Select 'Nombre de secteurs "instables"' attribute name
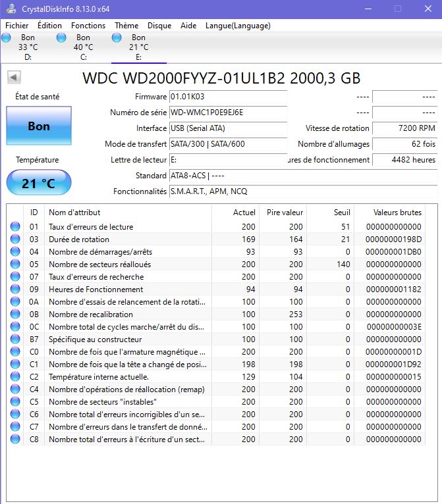Image resolution: width=442 pixels, height=504 pixels. tap(103, 402)
